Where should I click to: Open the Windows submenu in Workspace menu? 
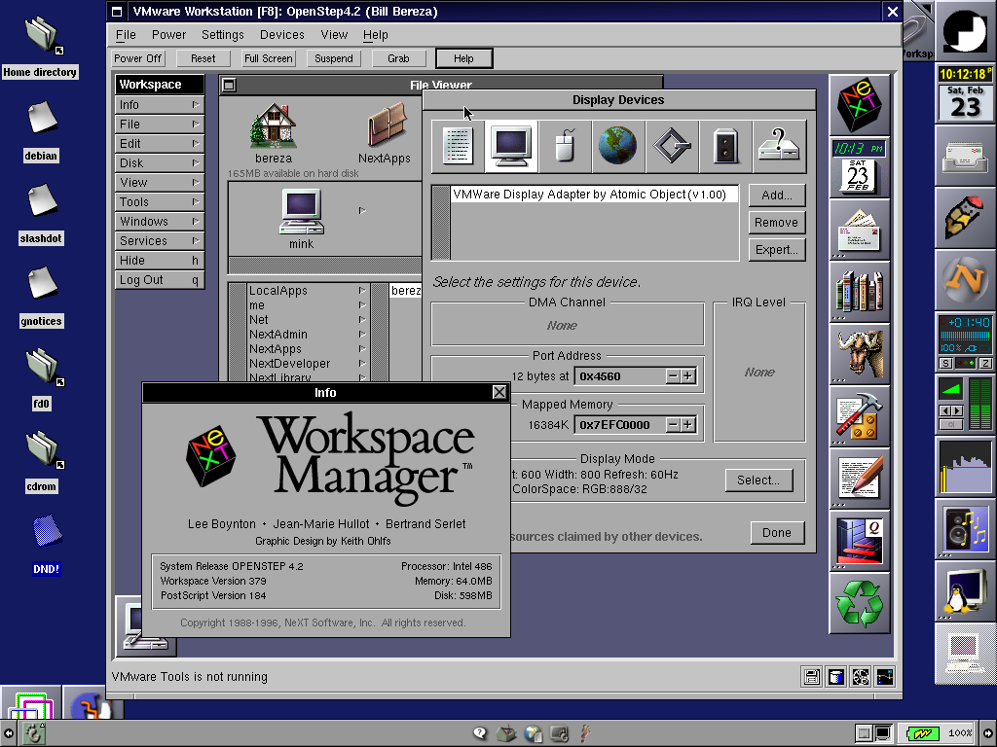pos(160,222)
